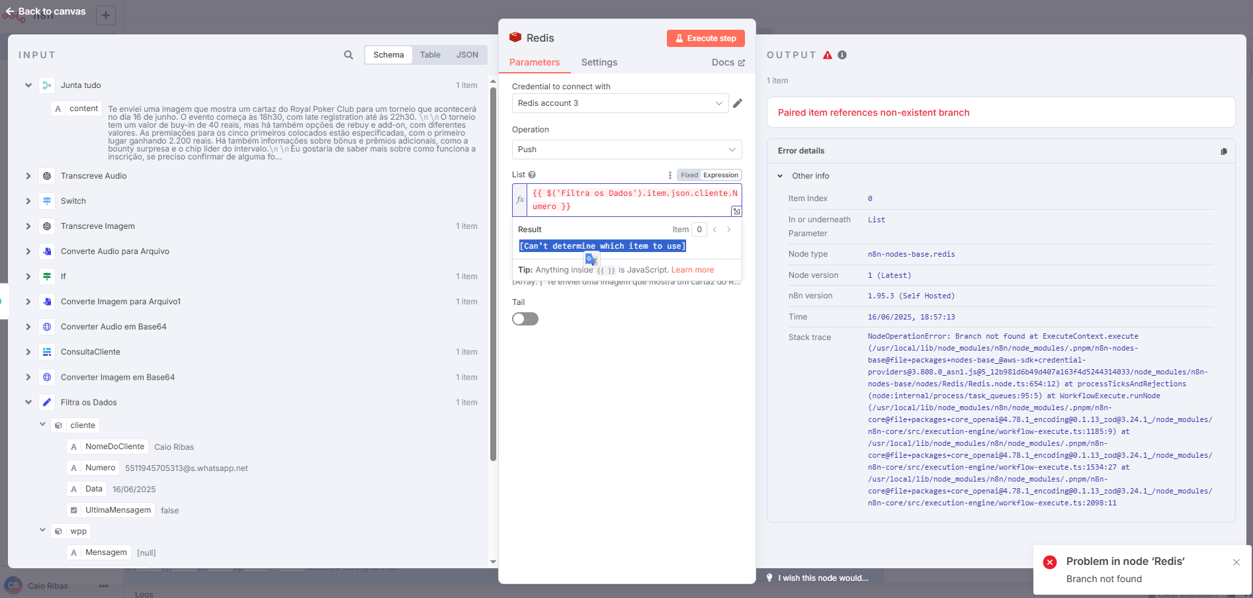Expand the ConsultaCliente node
Viewport: 1253px width, 598px height.
[28, 352]
